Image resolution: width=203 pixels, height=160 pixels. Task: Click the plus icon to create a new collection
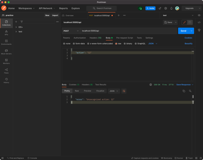[16, 22]
